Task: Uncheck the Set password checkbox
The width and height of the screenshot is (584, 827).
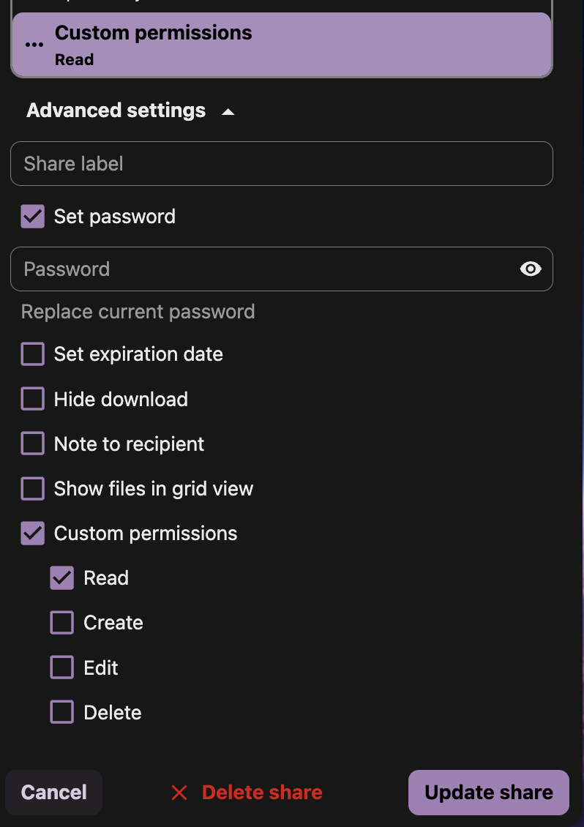Action: point(33,217)
